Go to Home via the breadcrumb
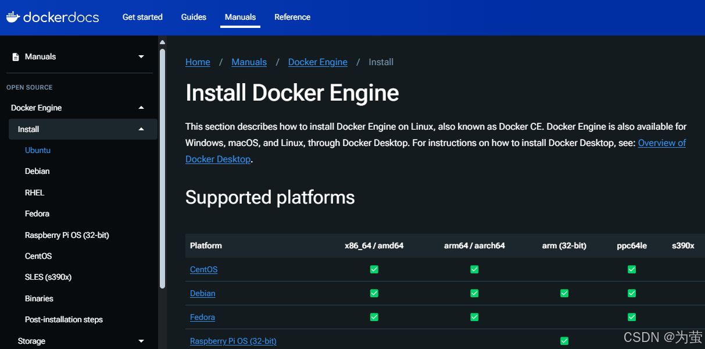This screenshot has width=705, height=349. 198,62
